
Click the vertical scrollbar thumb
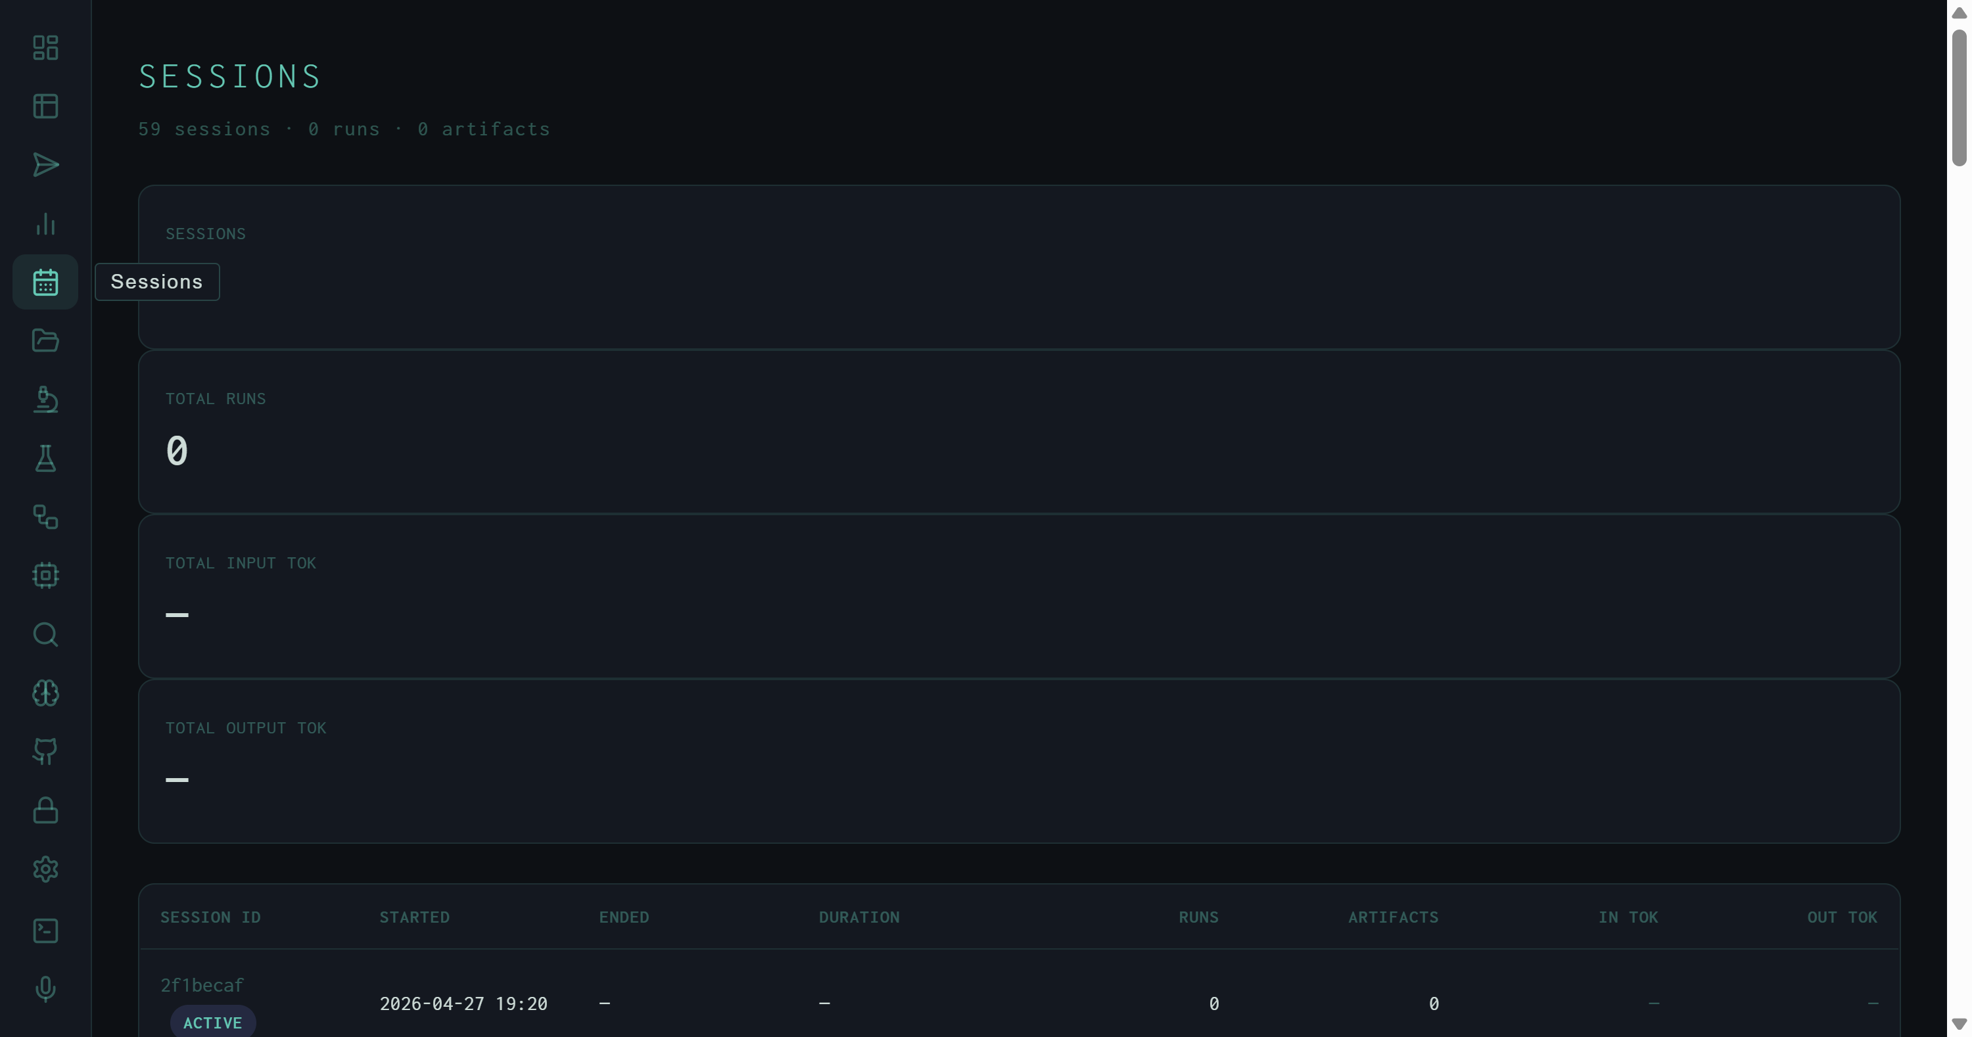pyautogui.click(x=1959, y=98)
